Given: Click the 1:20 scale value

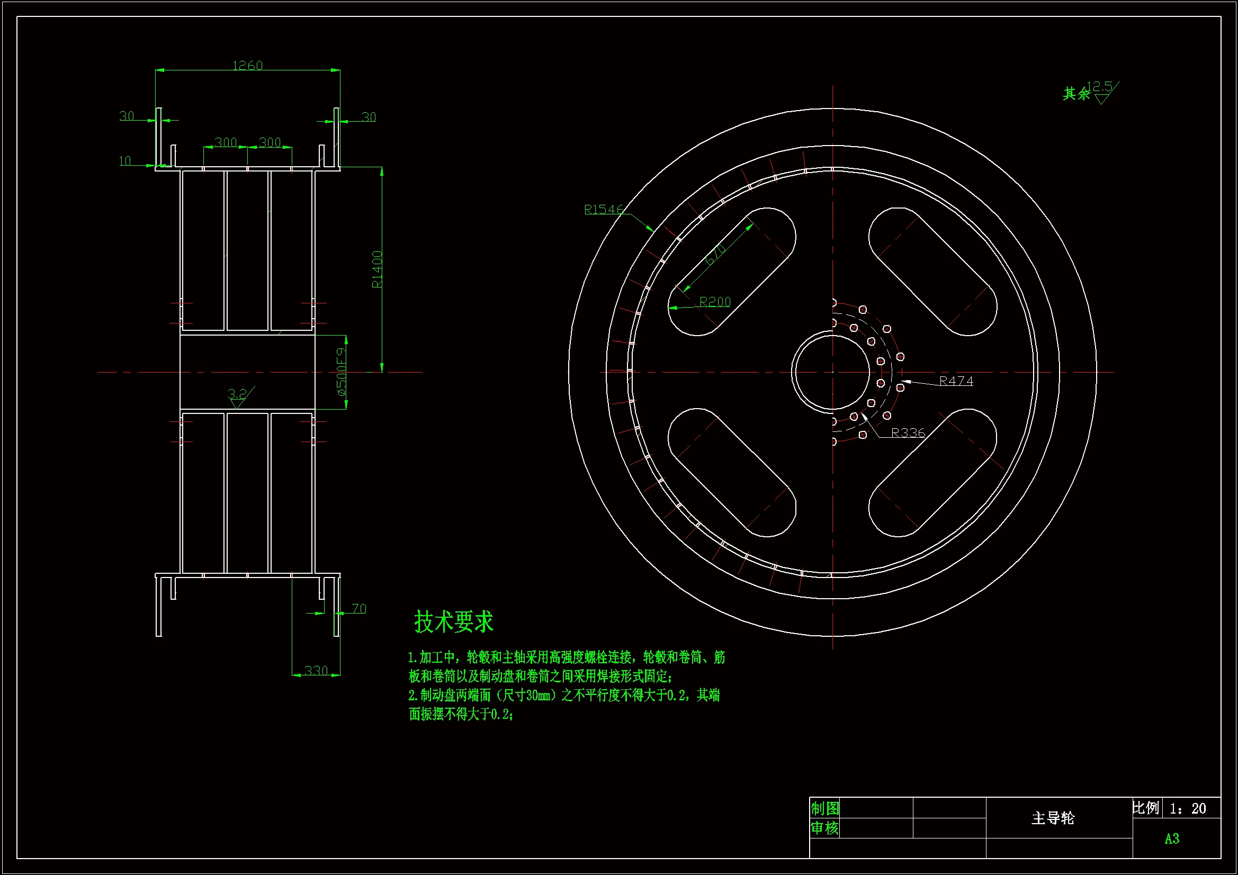Looking at the screenshot, I should [x=1187, y=808].
